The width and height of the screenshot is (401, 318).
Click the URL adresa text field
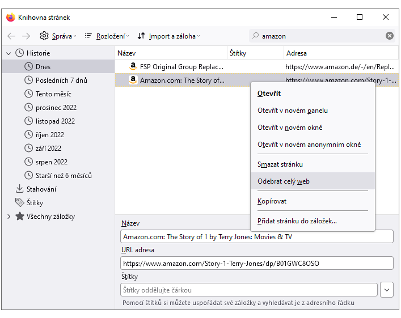click(x=257, y=263)
